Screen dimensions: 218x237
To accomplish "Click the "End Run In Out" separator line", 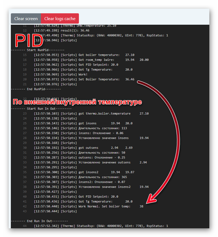I will [39, 221].
